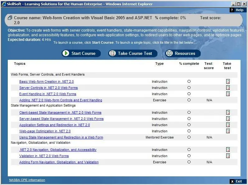
Task: Open Server-based State Management topic
Action: tap(62, 119)
